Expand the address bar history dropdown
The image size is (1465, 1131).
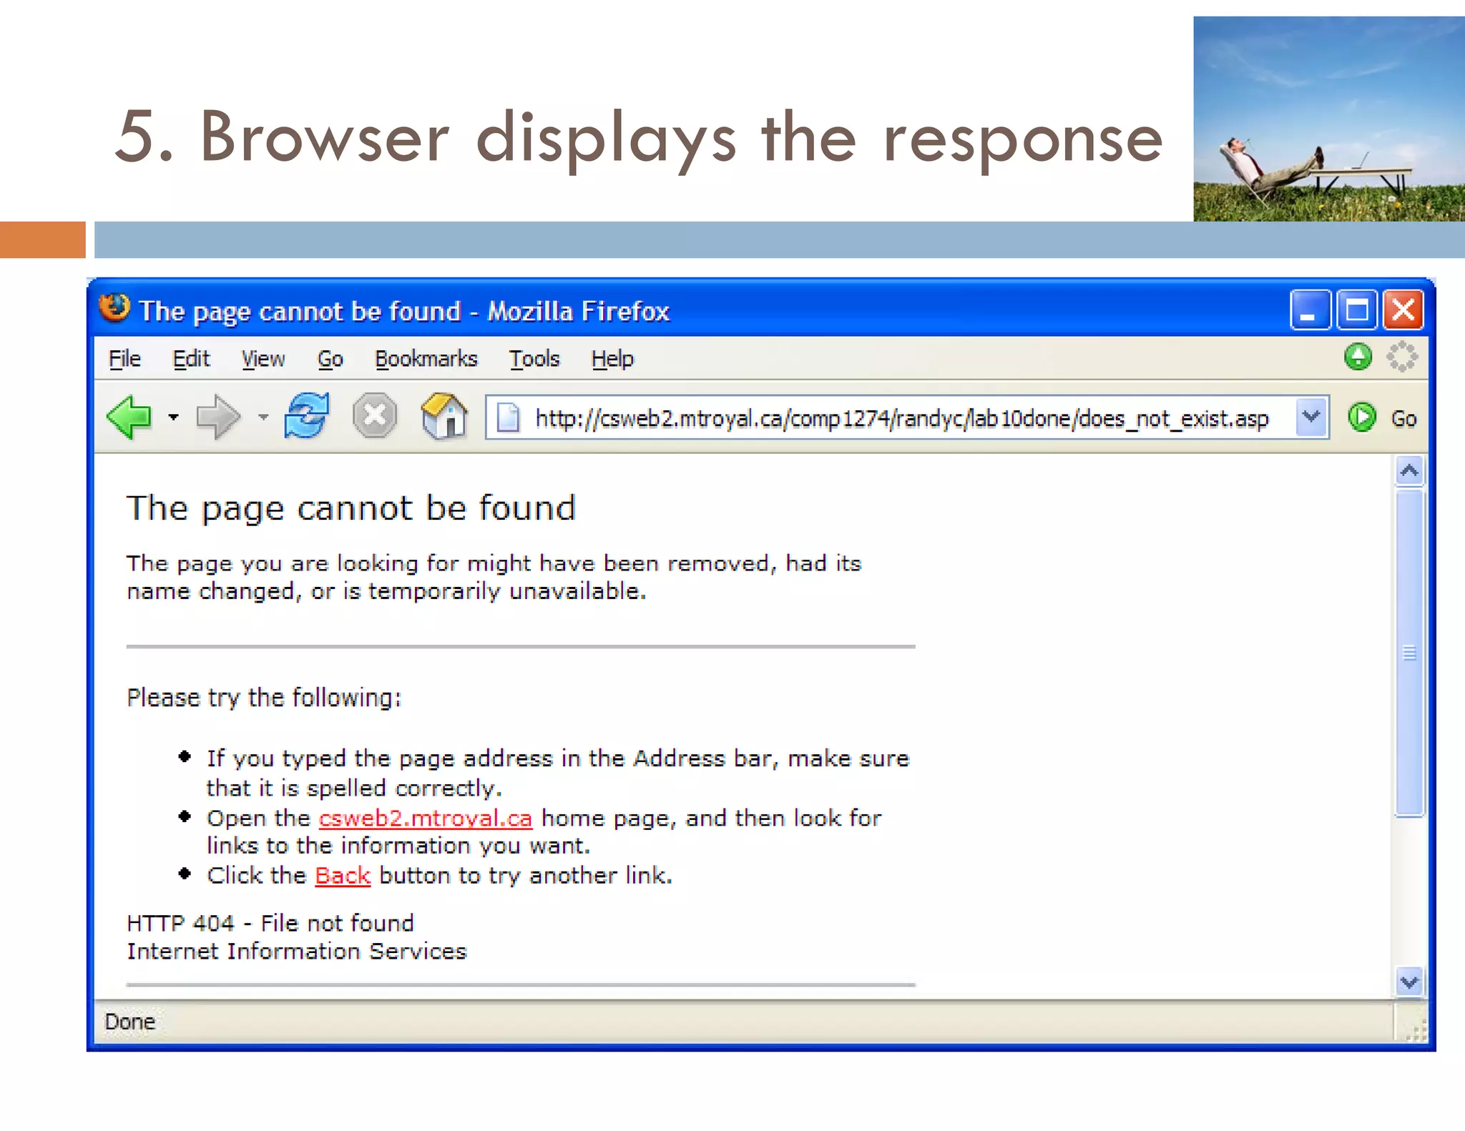(1311, 417)
